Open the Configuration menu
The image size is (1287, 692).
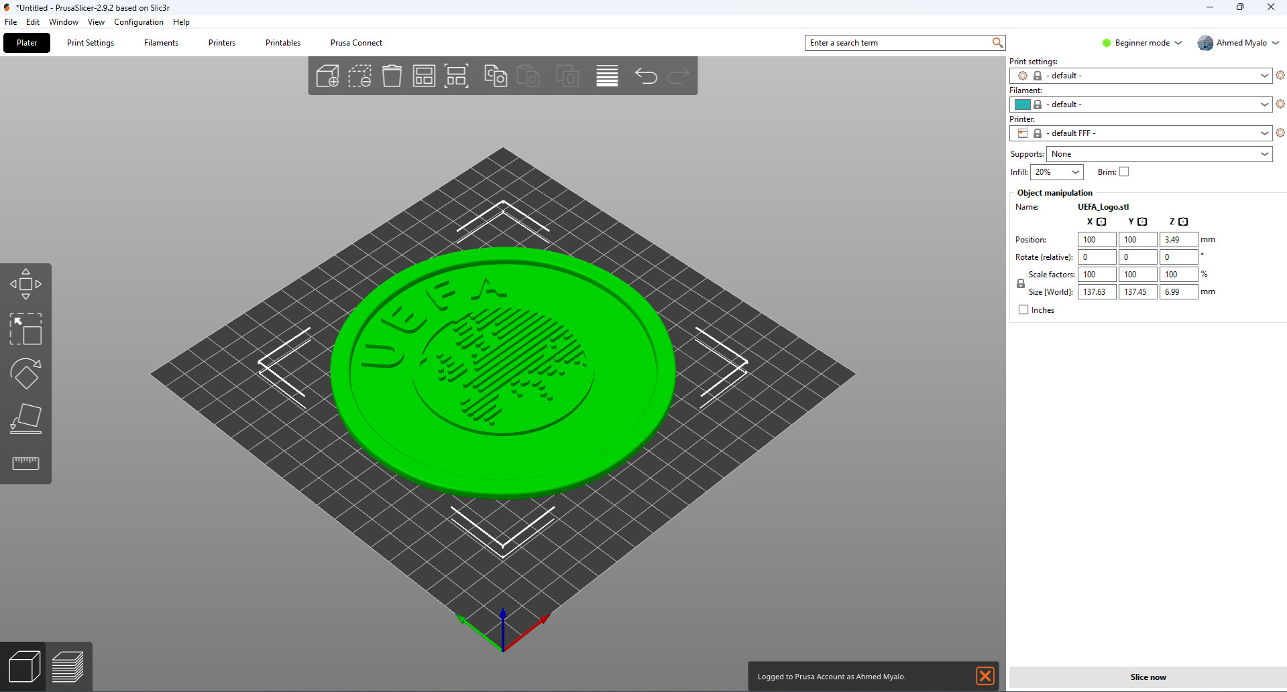click(x=139, y=22)
